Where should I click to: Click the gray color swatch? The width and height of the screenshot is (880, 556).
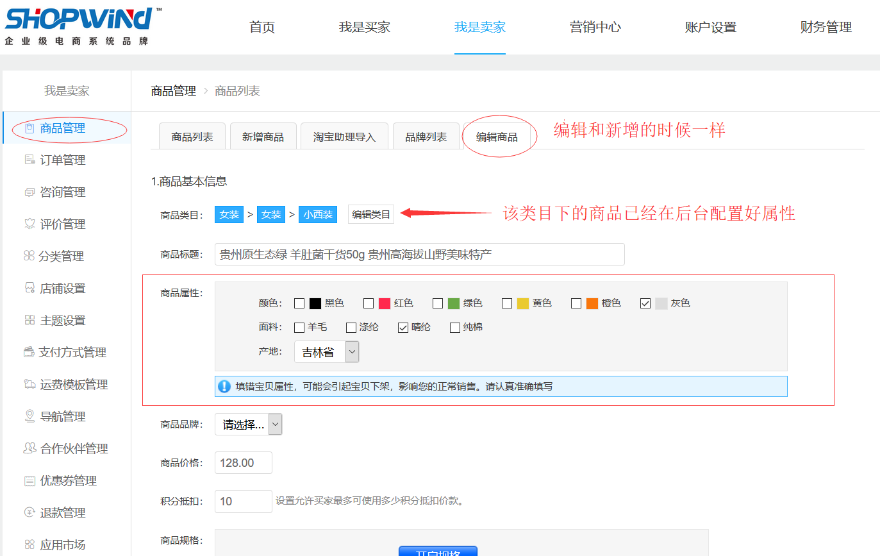click(661, 303)
